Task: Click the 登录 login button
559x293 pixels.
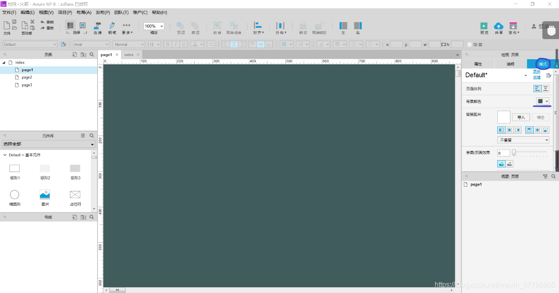Action: 540,26
